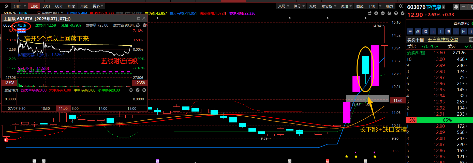The image size is (473, 163).
Task: Open dropdown arrow next to 分时
Action: pyautogui.click(x=25, y=6)
